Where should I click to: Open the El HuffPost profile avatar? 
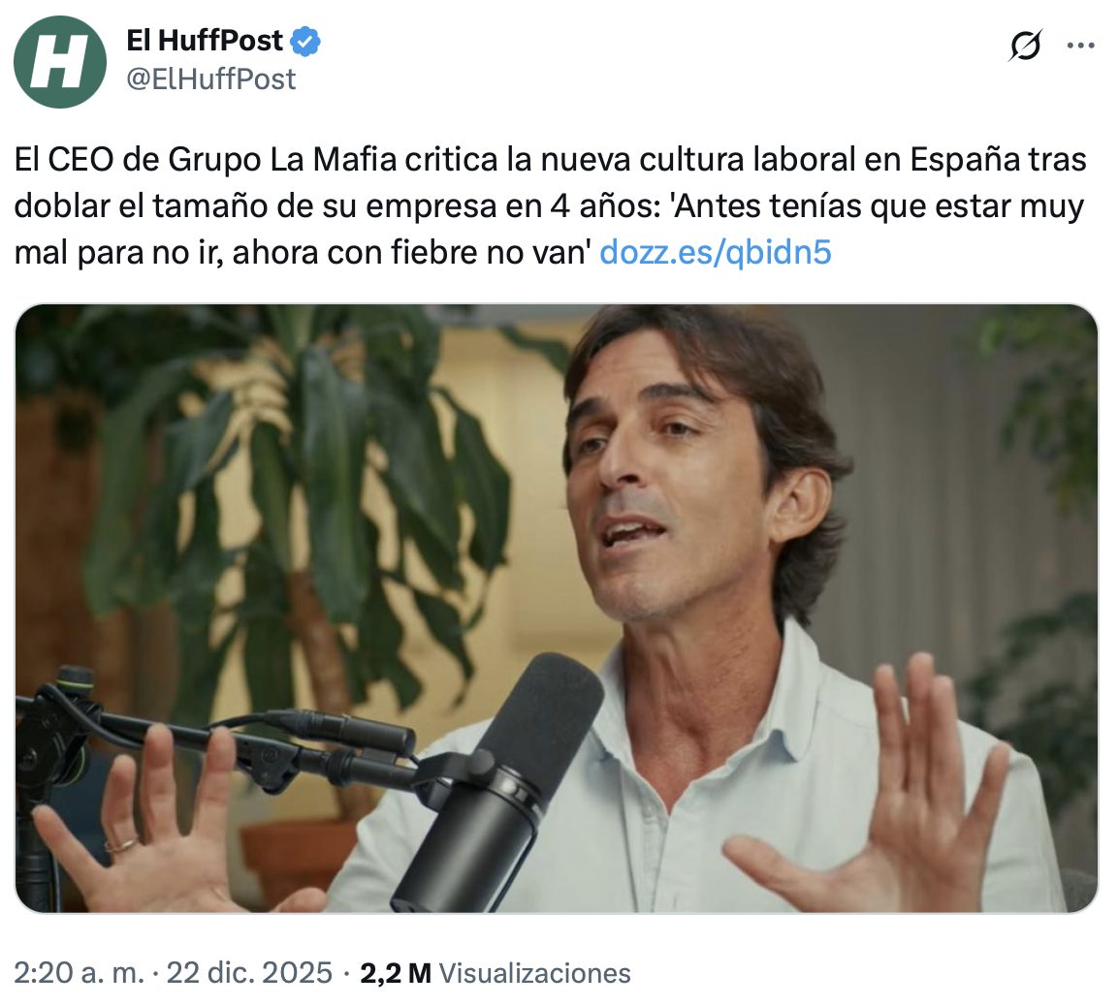60,62
